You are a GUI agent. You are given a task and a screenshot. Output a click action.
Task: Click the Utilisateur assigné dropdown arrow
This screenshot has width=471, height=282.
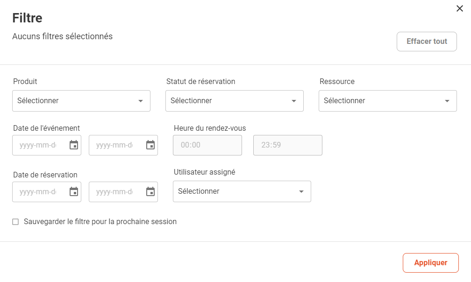coord(301,191)
